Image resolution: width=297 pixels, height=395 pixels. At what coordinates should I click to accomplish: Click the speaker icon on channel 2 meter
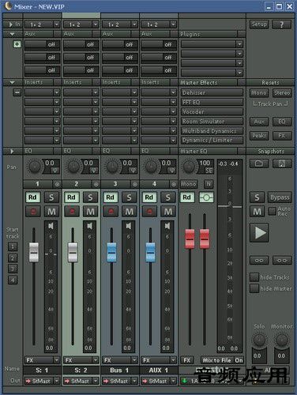click(x=90, y=226)
